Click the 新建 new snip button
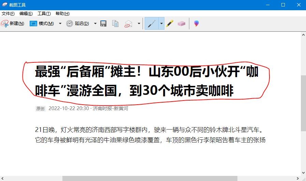The width and height of the screenshot is (306, 181). pos(13,24)
